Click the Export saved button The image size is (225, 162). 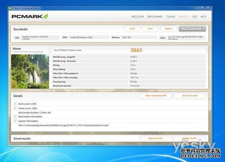[156, 138]
